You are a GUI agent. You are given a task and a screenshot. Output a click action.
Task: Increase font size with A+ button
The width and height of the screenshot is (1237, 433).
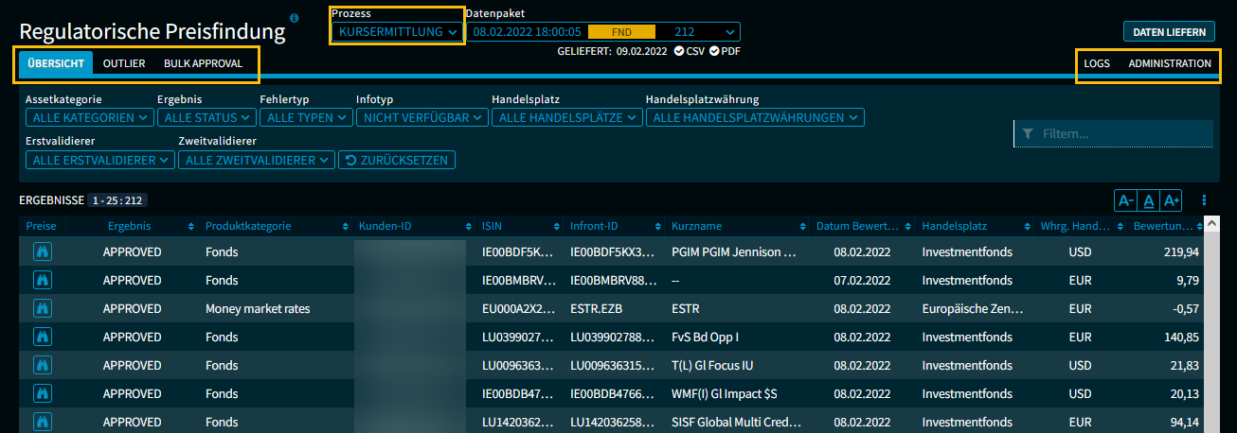click(1172, 200)
